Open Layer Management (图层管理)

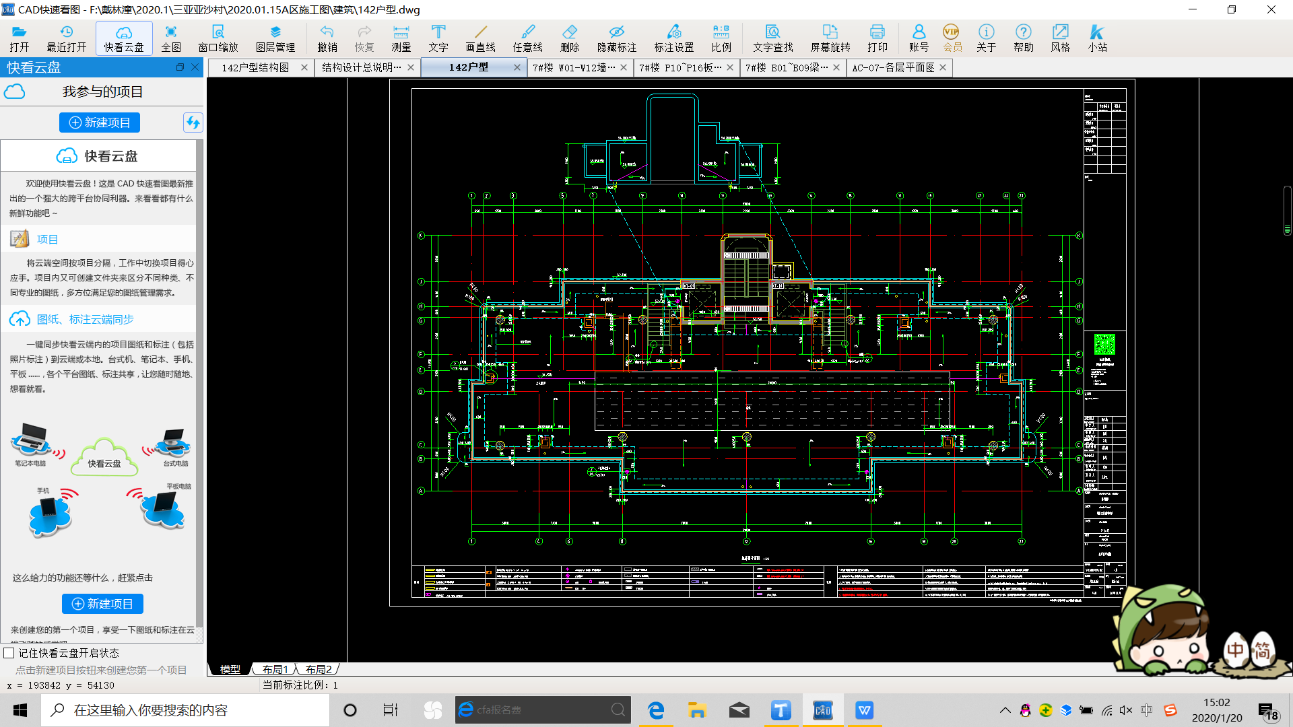(275, 38)
